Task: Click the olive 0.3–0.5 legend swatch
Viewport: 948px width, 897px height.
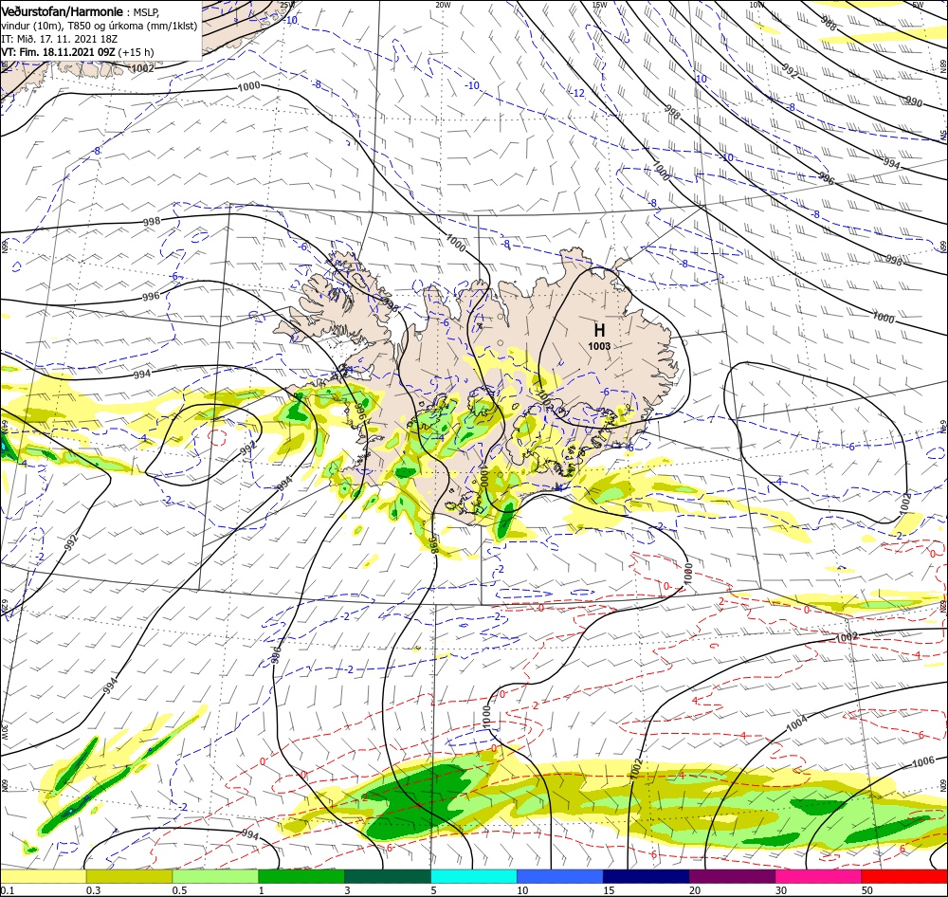Action: pos(129,876)
